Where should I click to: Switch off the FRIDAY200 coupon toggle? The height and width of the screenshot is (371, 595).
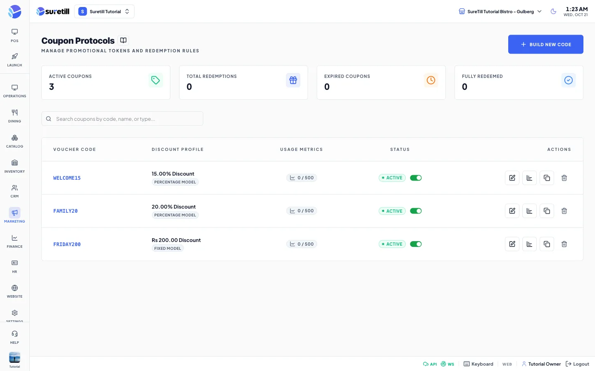(x=416, y=244)
